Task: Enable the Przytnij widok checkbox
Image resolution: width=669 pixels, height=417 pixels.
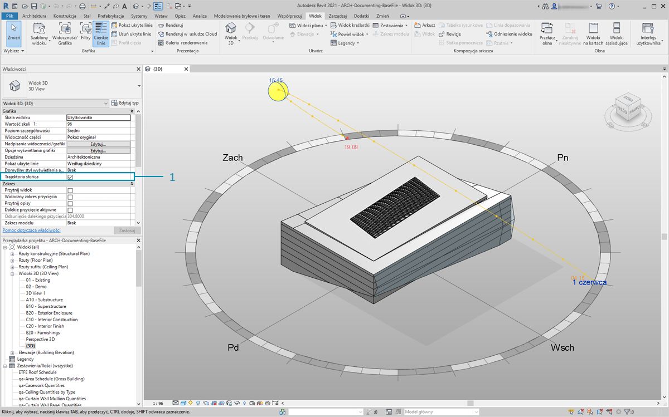Action: pos(70,190)
